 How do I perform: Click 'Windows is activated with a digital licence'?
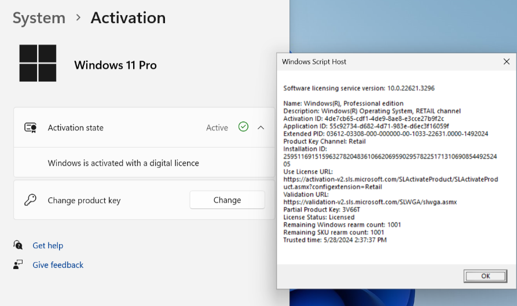tap(123, 163)
